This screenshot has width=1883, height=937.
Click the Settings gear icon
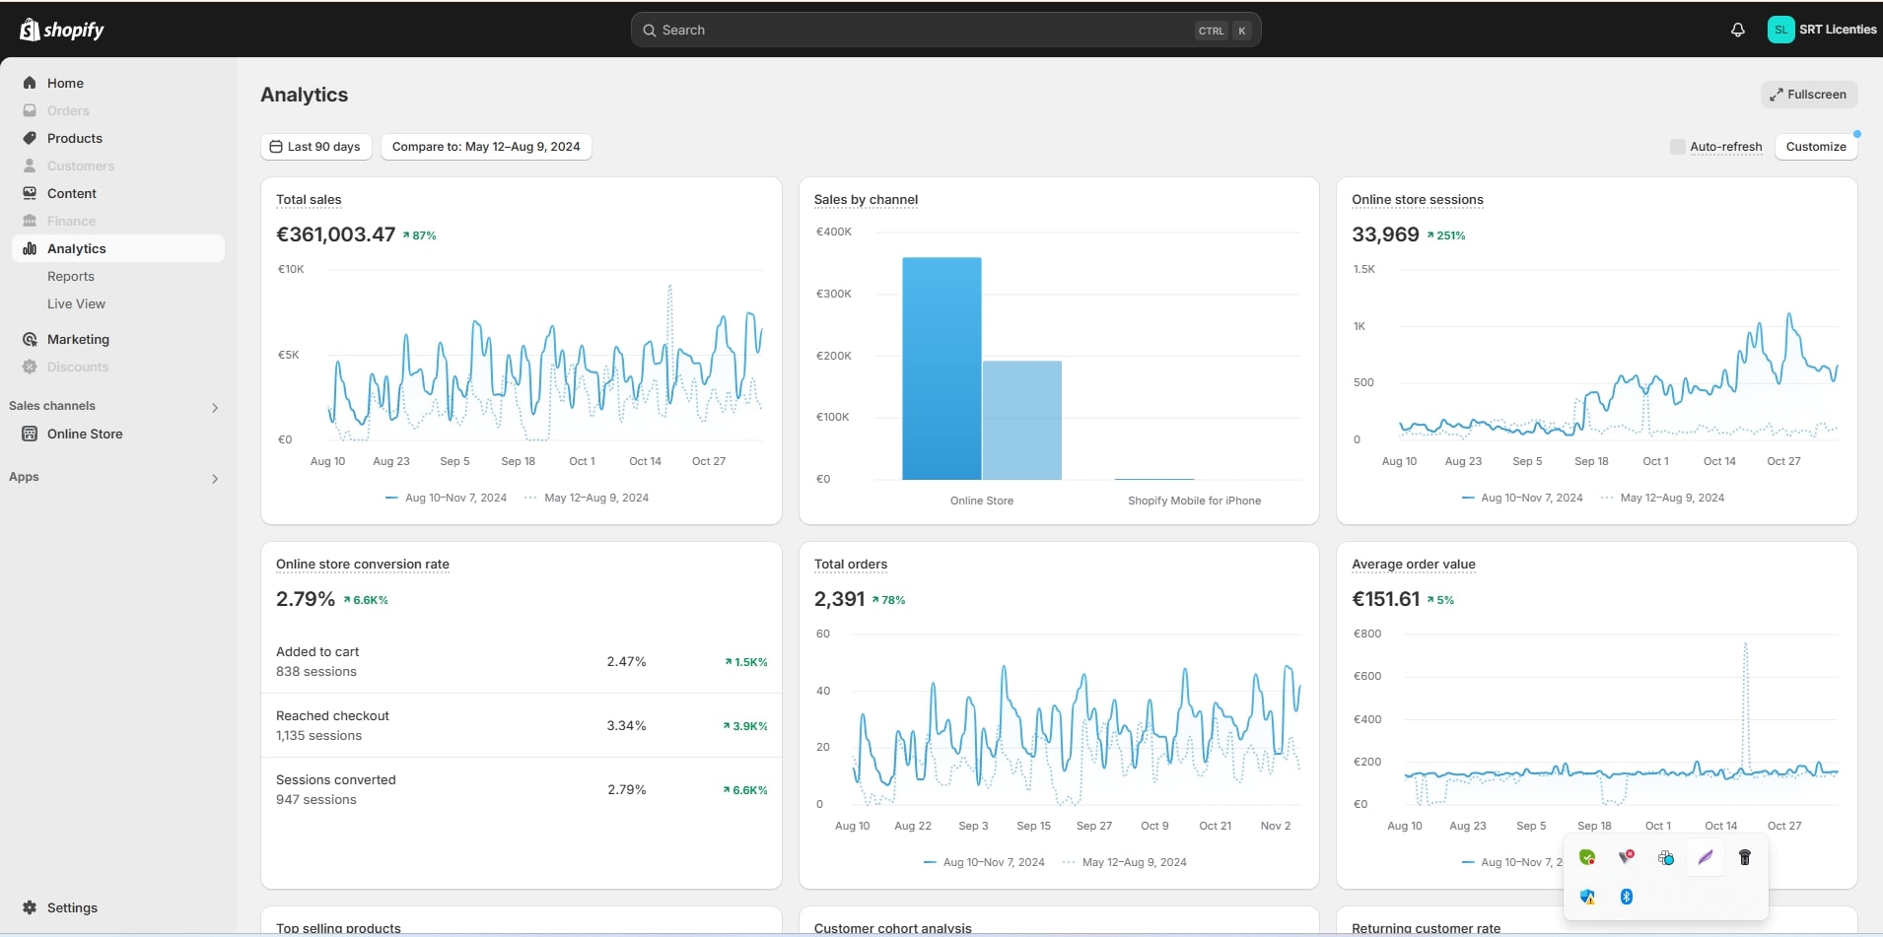click(x=30, y=907)
